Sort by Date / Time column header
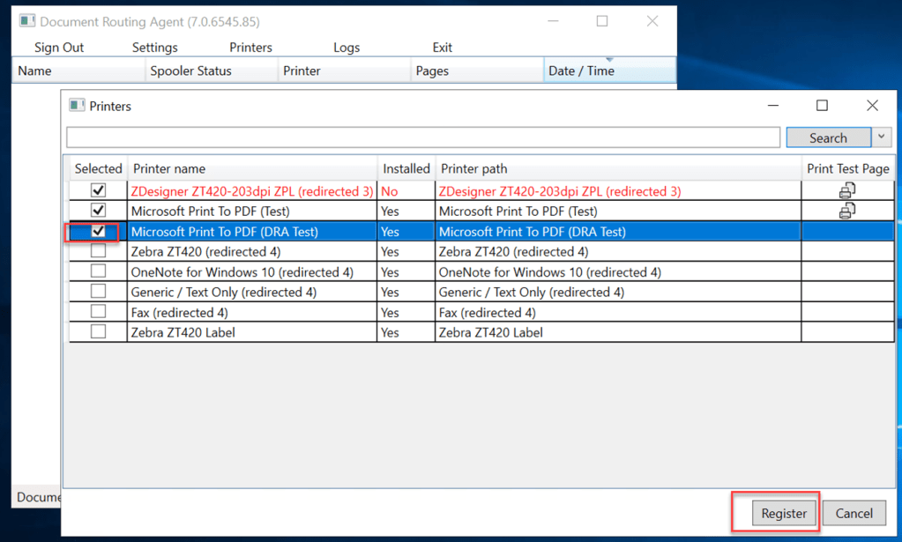Screen dimensions: 902x542 [x=608, y=71]
